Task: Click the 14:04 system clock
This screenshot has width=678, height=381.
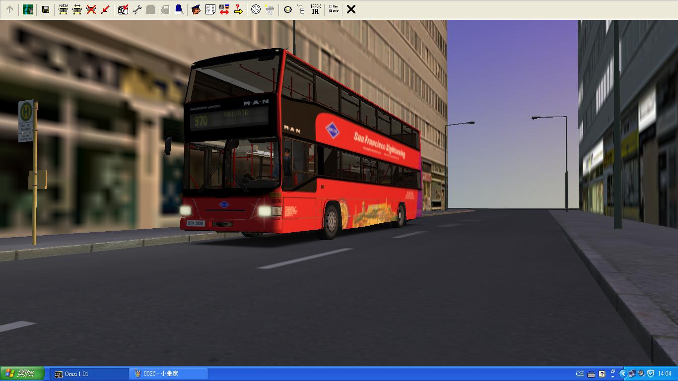Action: [x=665, y=374]
